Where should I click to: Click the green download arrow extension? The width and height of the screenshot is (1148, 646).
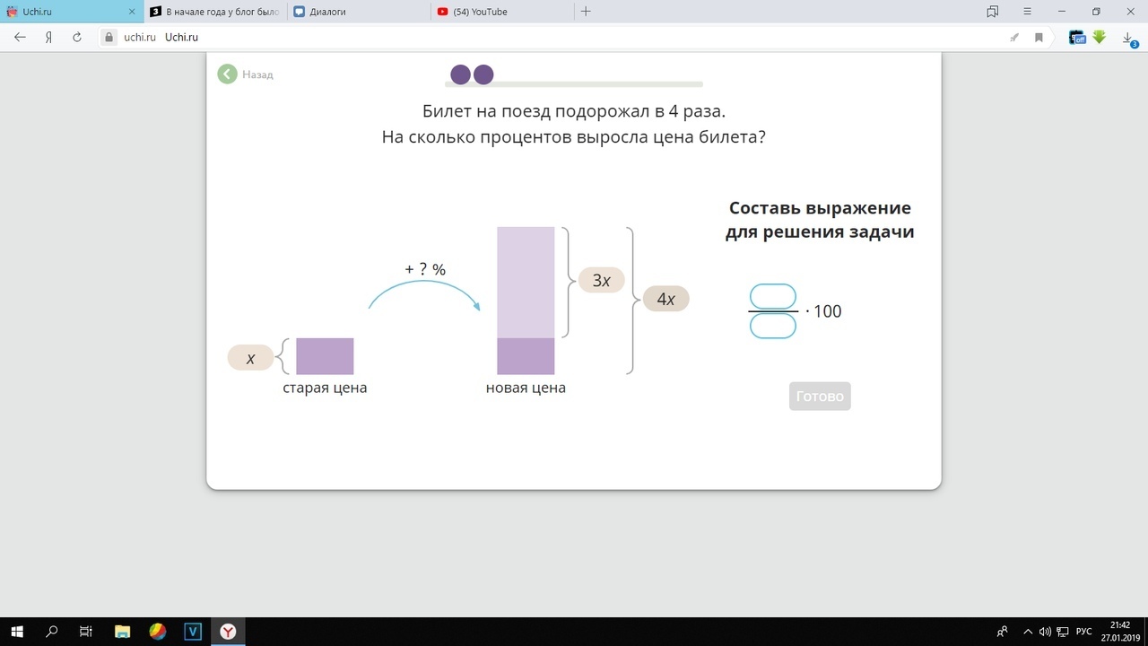[x=1100, y=38]
